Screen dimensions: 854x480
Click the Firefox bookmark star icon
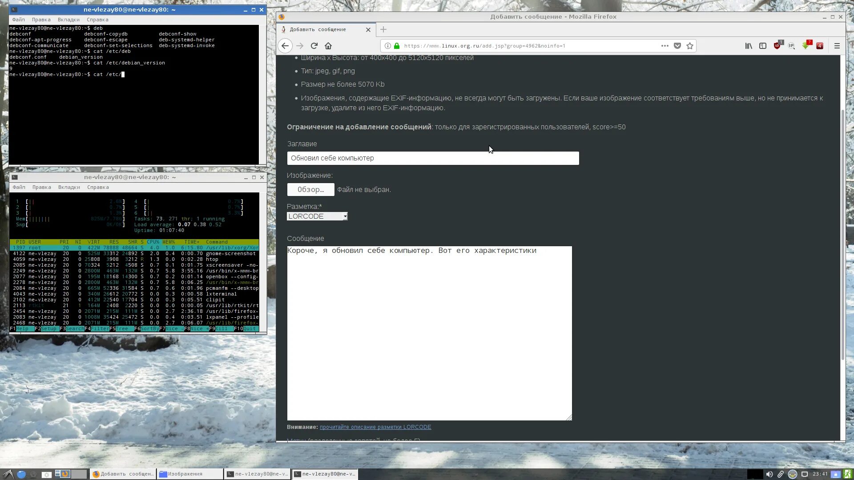pos(690,46)
